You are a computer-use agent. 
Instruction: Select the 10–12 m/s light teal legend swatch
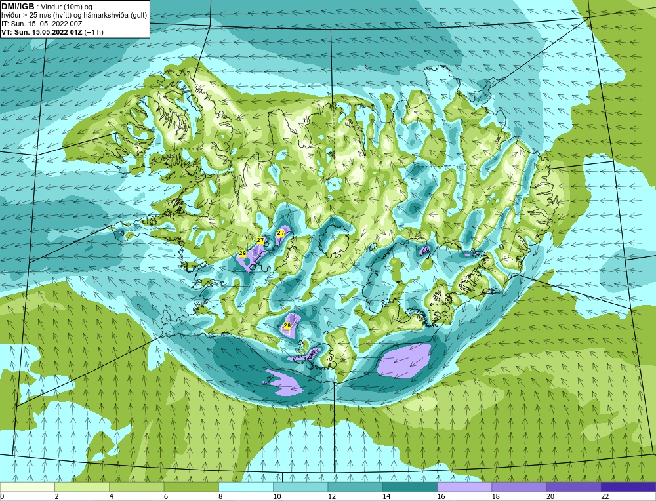(300, 487)
